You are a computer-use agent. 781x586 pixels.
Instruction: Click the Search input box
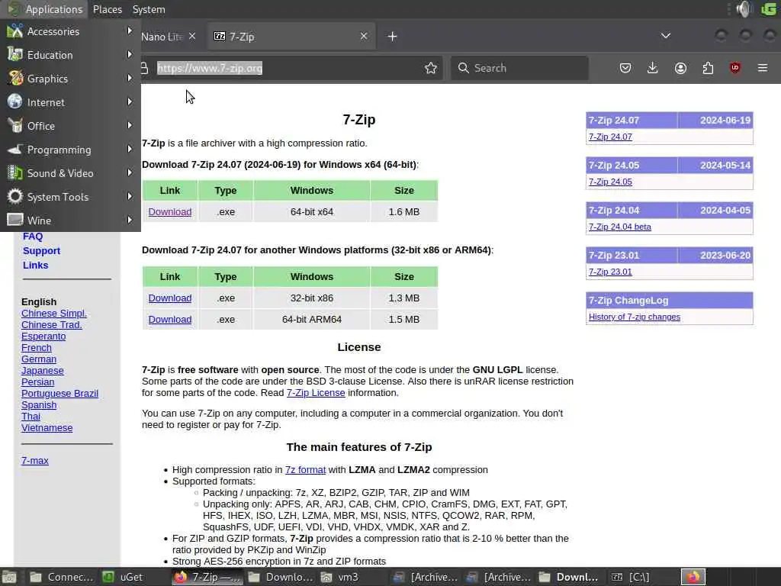[x=519, y=68]
